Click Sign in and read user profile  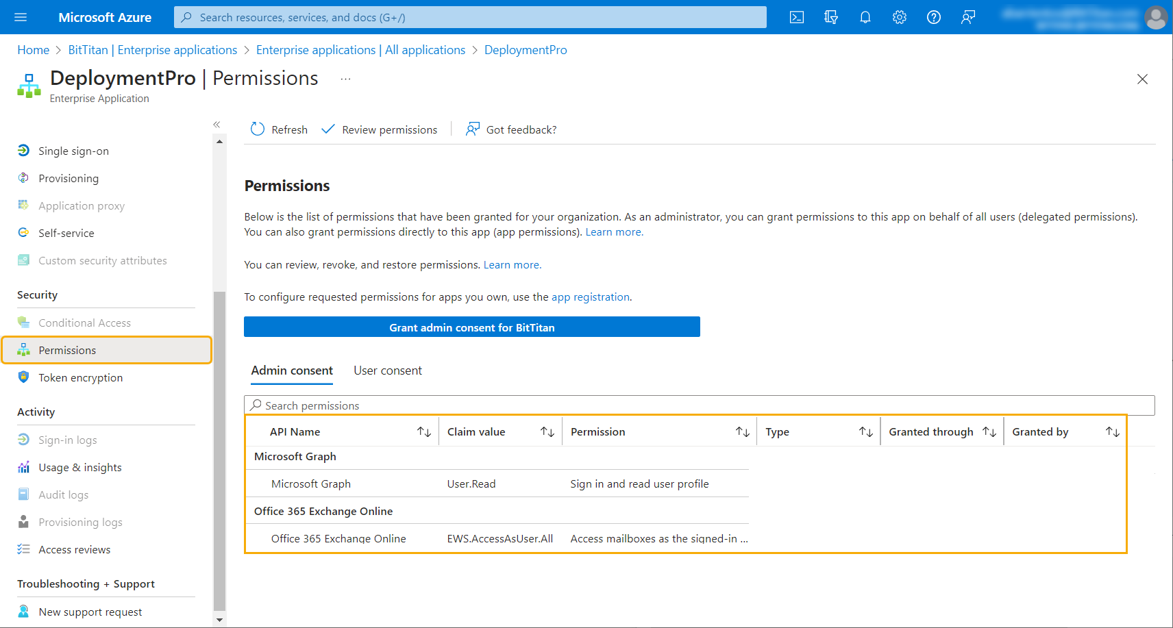[639, 483]
